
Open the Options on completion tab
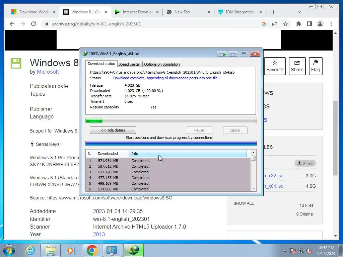point(162,64)
